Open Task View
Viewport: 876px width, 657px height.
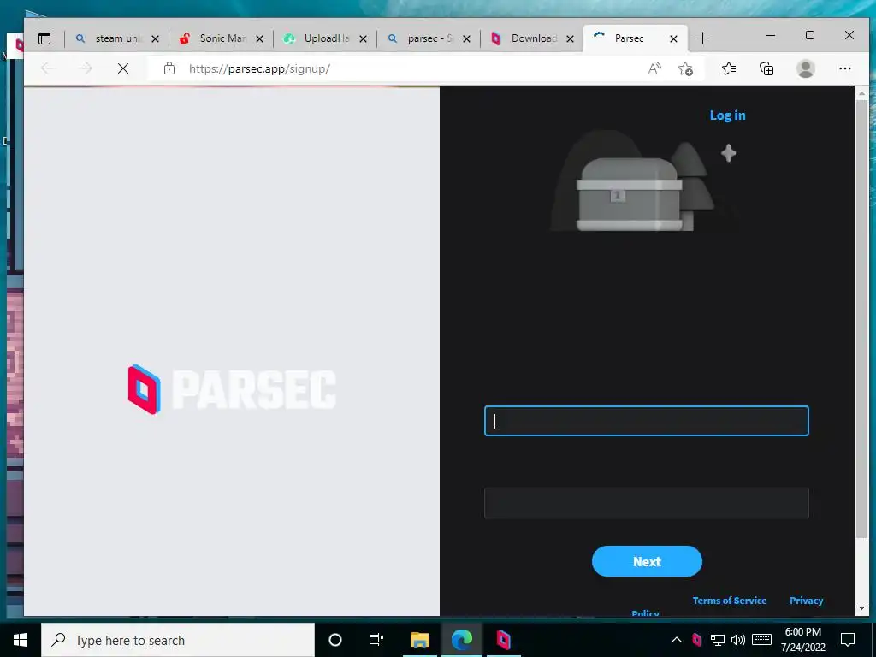point(376,640)
